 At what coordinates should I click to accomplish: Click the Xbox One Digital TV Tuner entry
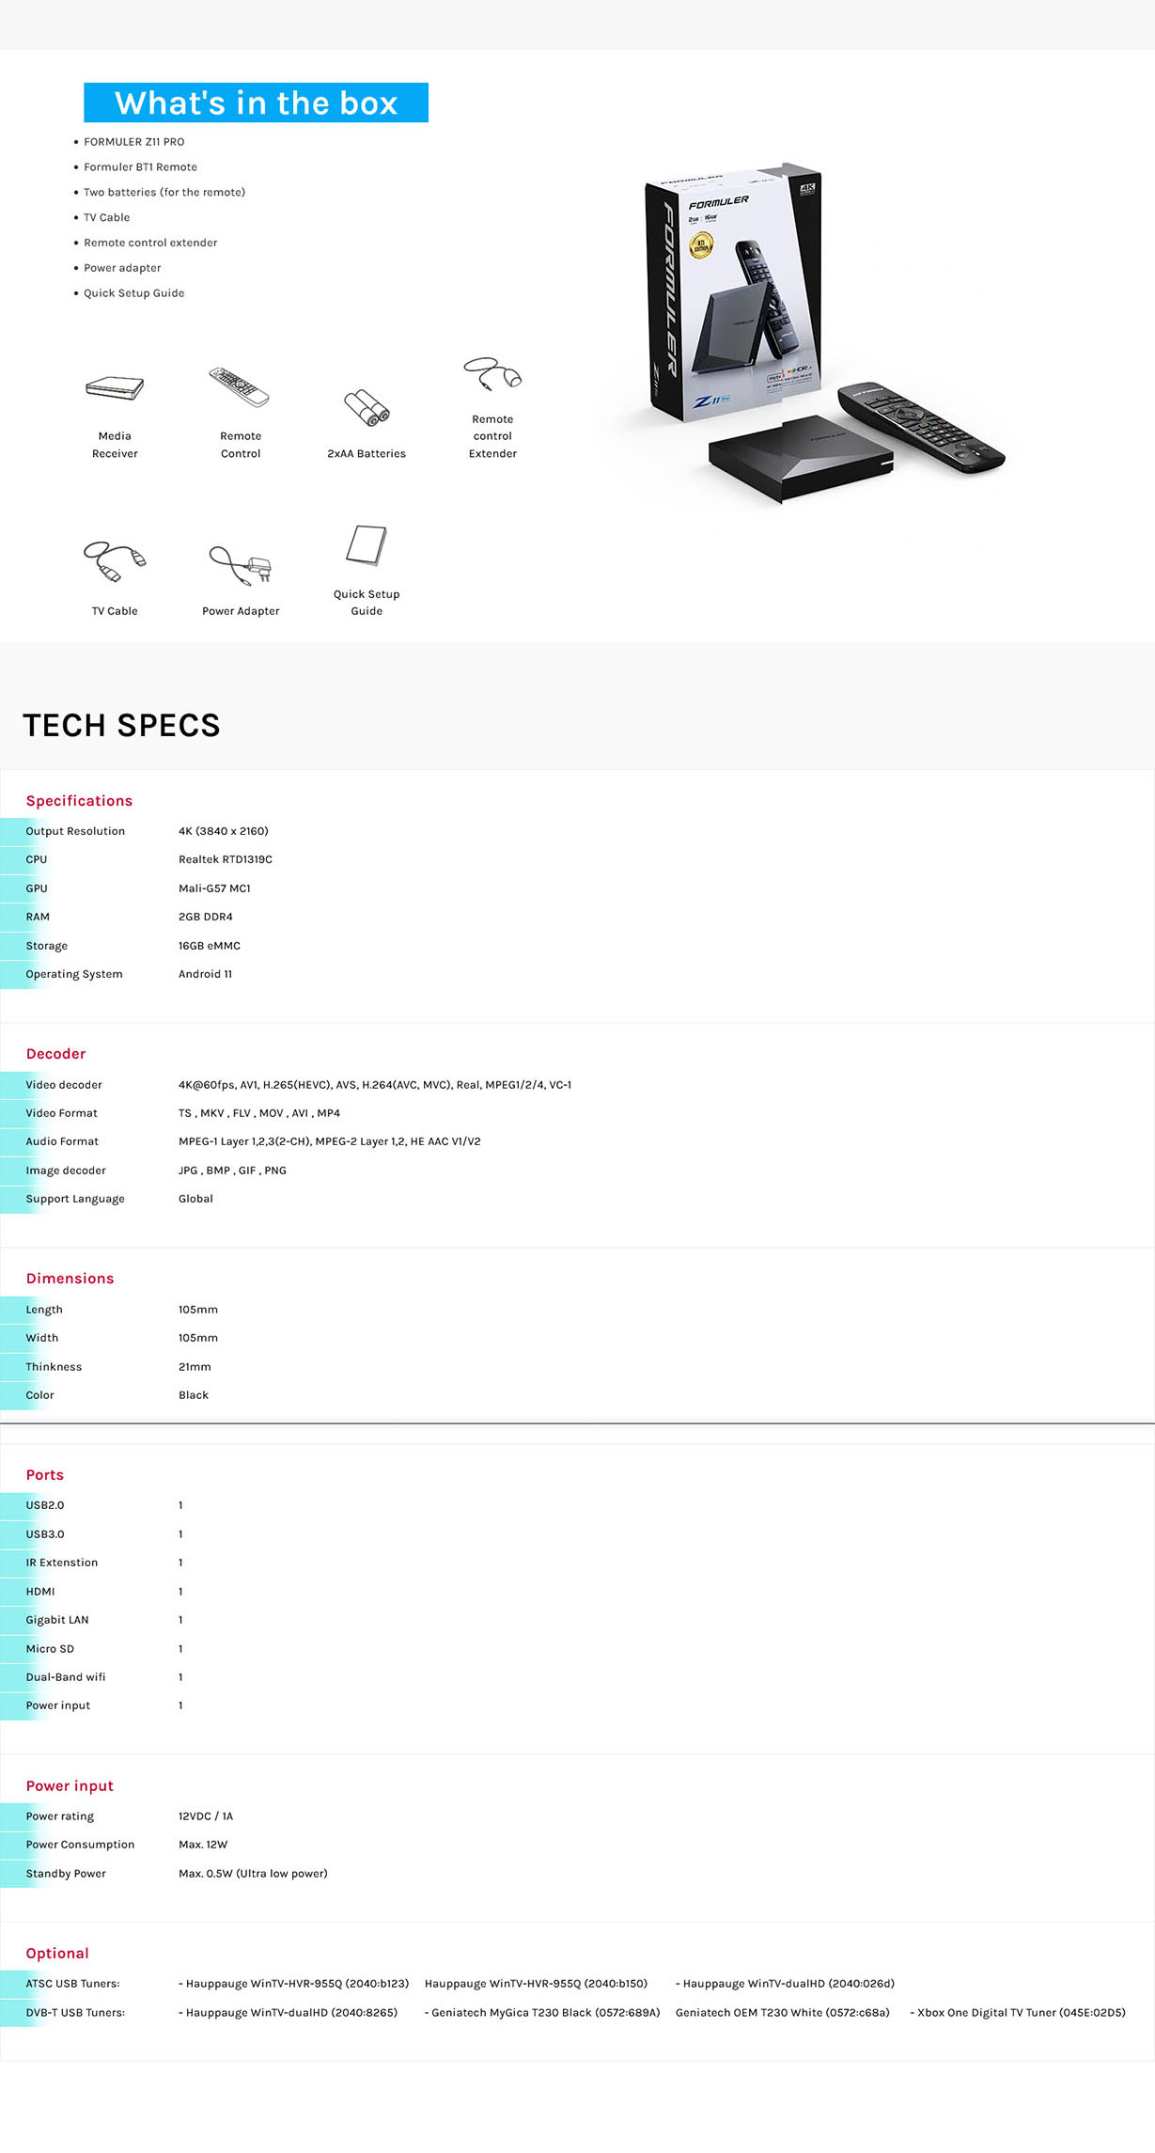click(x=1018, y=2013)
